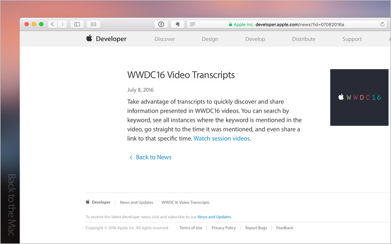Click WWDC16 Video Transcripts breadcrumb

[x=185, y=202]
